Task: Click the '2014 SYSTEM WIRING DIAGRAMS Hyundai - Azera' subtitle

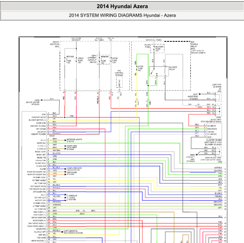Action: tap(122, 15)
